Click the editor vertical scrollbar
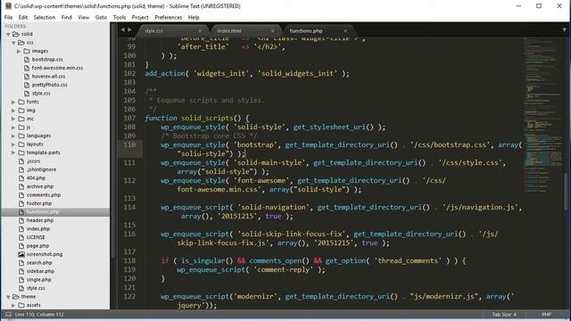 coord(566,192)
